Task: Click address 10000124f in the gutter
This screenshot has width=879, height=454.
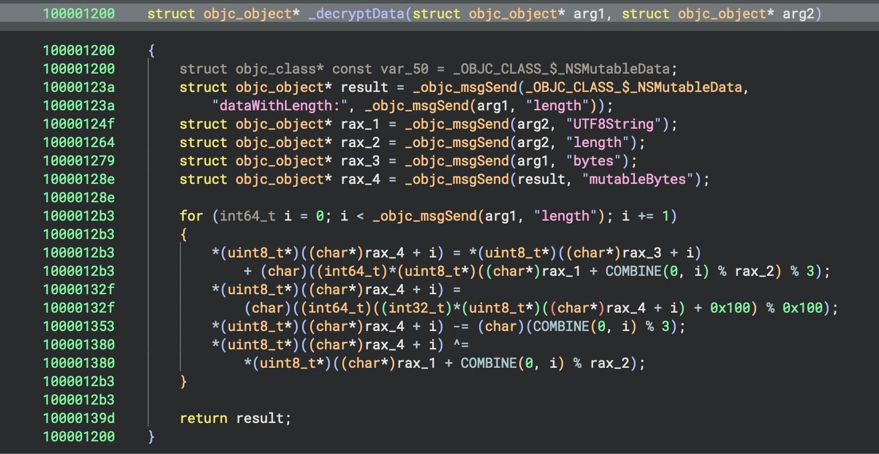Action: (x=79, y=124)
